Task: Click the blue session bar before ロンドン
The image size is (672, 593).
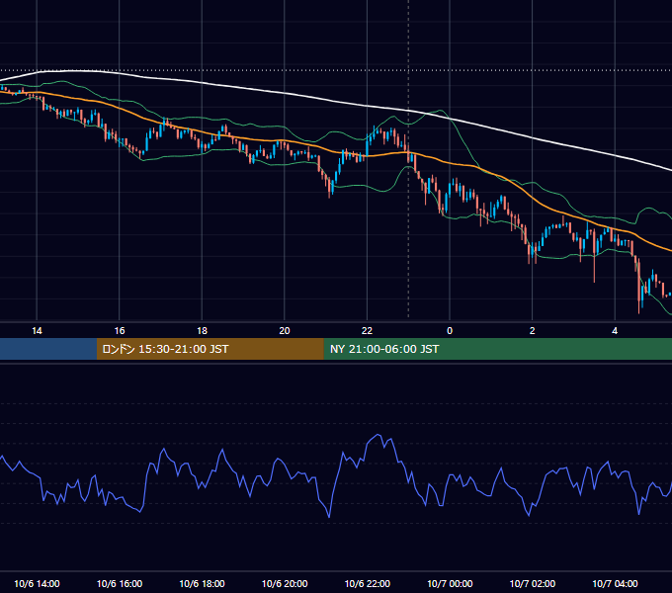Action: pyautogui.click(x=48, y=349)
